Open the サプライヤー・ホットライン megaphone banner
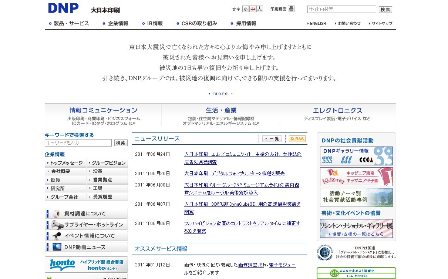The image size is (448, 279). [x=86, y=225]
